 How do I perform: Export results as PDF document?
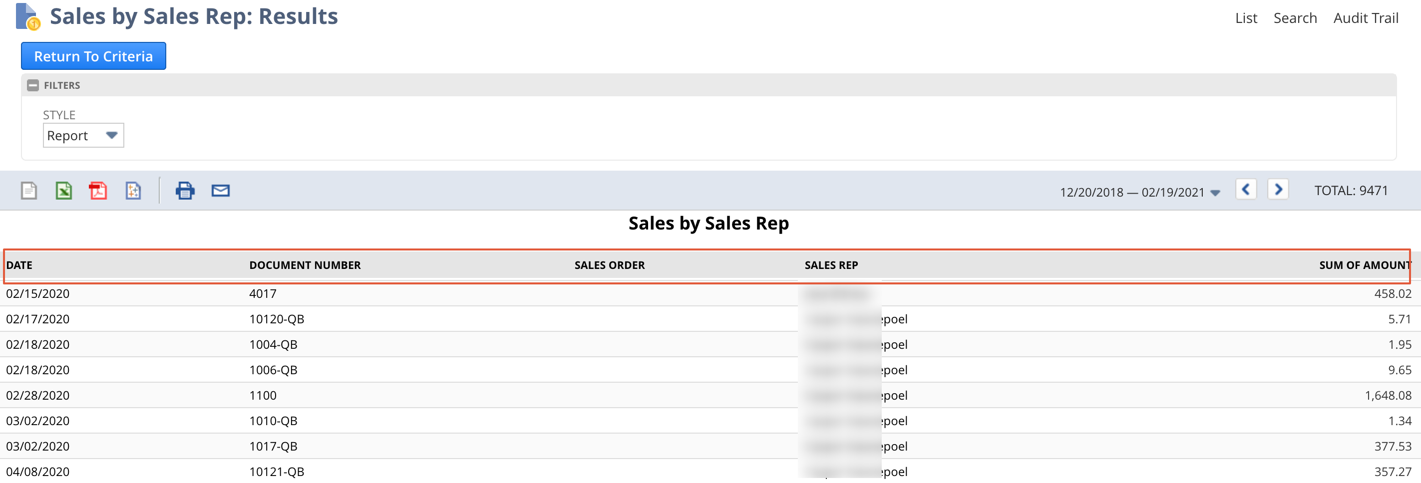98,191
